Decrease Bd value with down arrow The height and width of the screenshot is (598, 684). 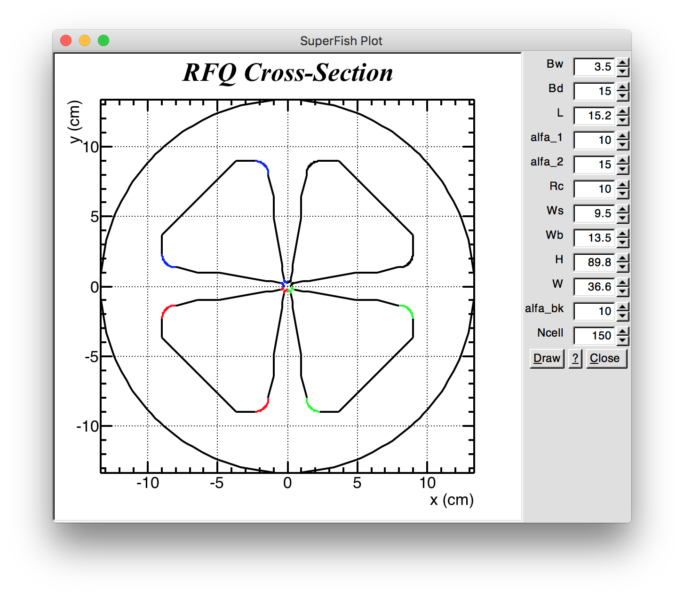click(623, 96)
